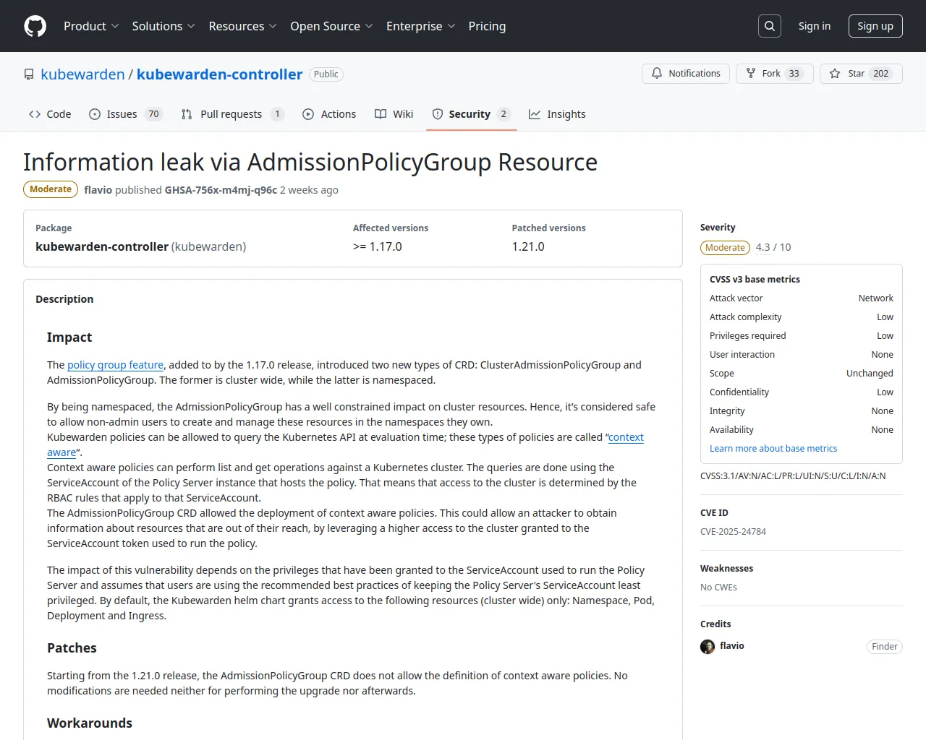The width and height of the screenshot is (926, 740).
Task: Click the fork icon
Action: point(751,74)
